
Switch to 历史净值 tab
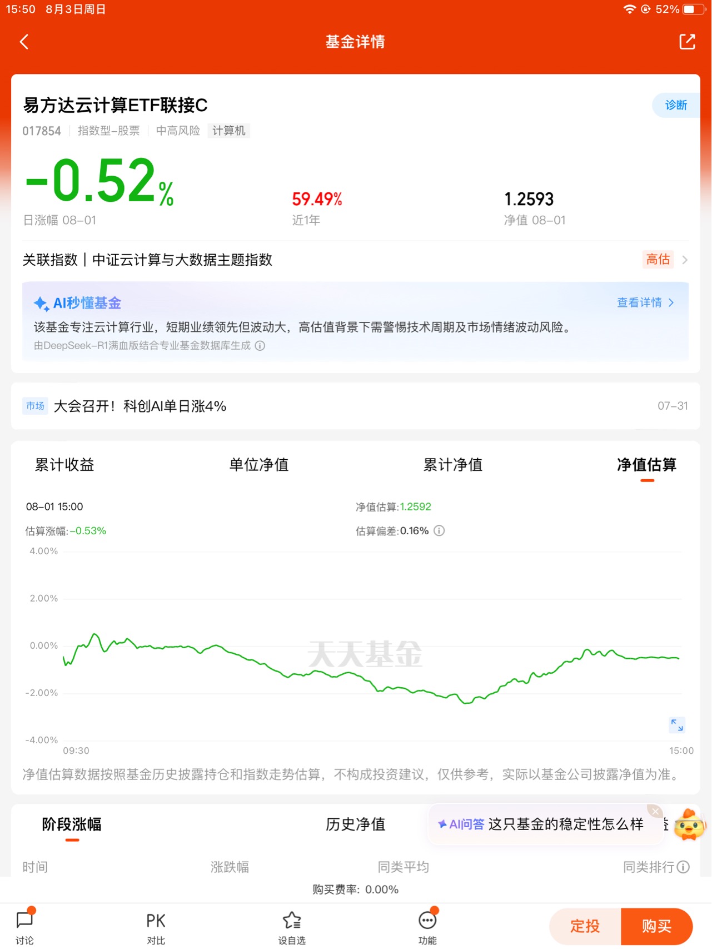pyautogui.click(x=356, y=824)
